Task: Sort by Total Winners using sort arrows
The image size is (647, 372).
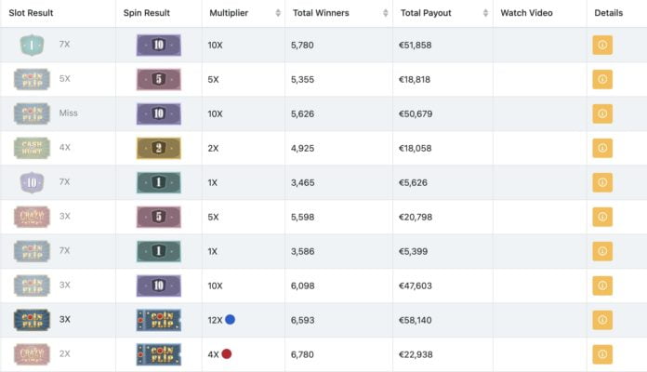Action: pyautogui.click(x=384, y=14)
